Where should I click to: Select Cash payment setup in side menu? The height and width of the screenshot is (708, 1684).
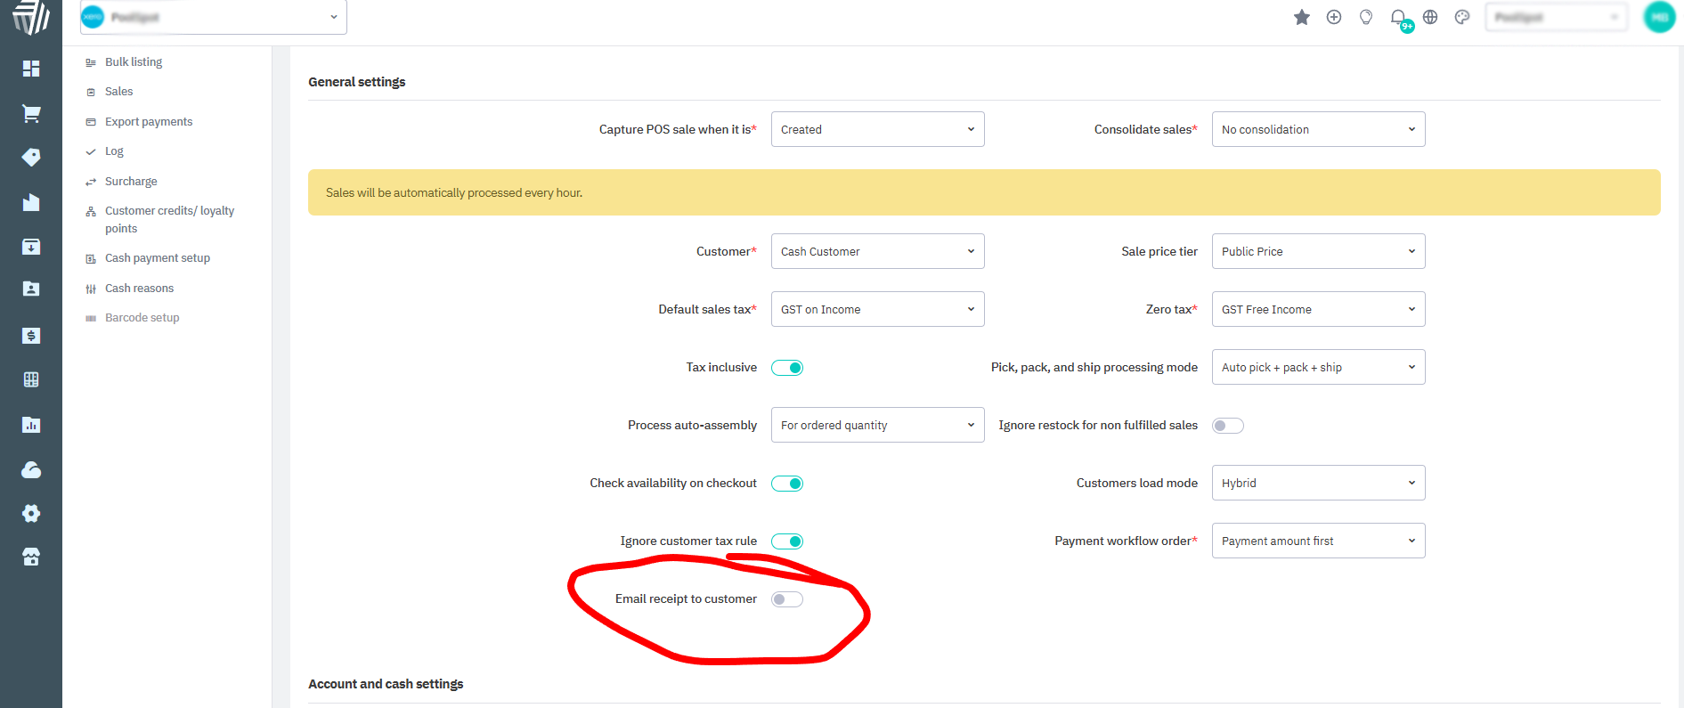(157, 258)
